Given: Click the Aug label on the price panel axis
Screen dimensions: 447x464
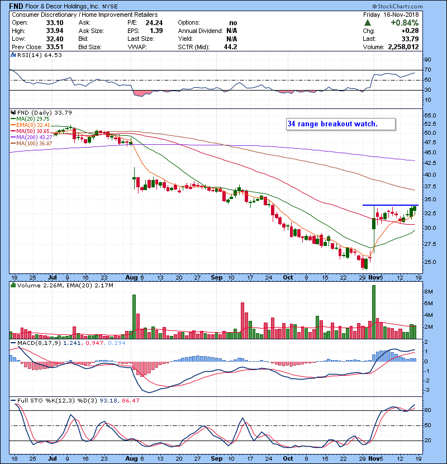Looking at the screenshot, I should click(x=132, y=278).
